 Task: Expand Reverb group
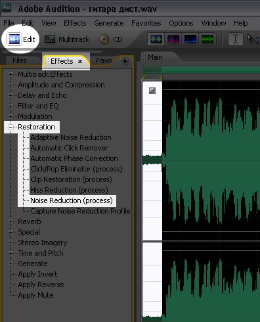pyautogui.click(x=11, y=221)
